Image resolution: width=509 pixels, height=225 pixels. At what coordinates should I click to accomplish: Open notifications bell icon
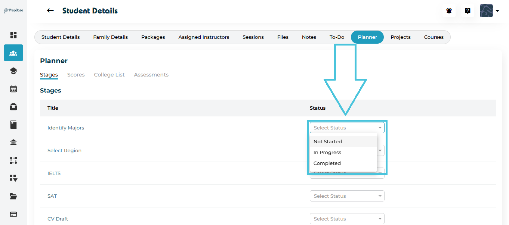point(449,11)
